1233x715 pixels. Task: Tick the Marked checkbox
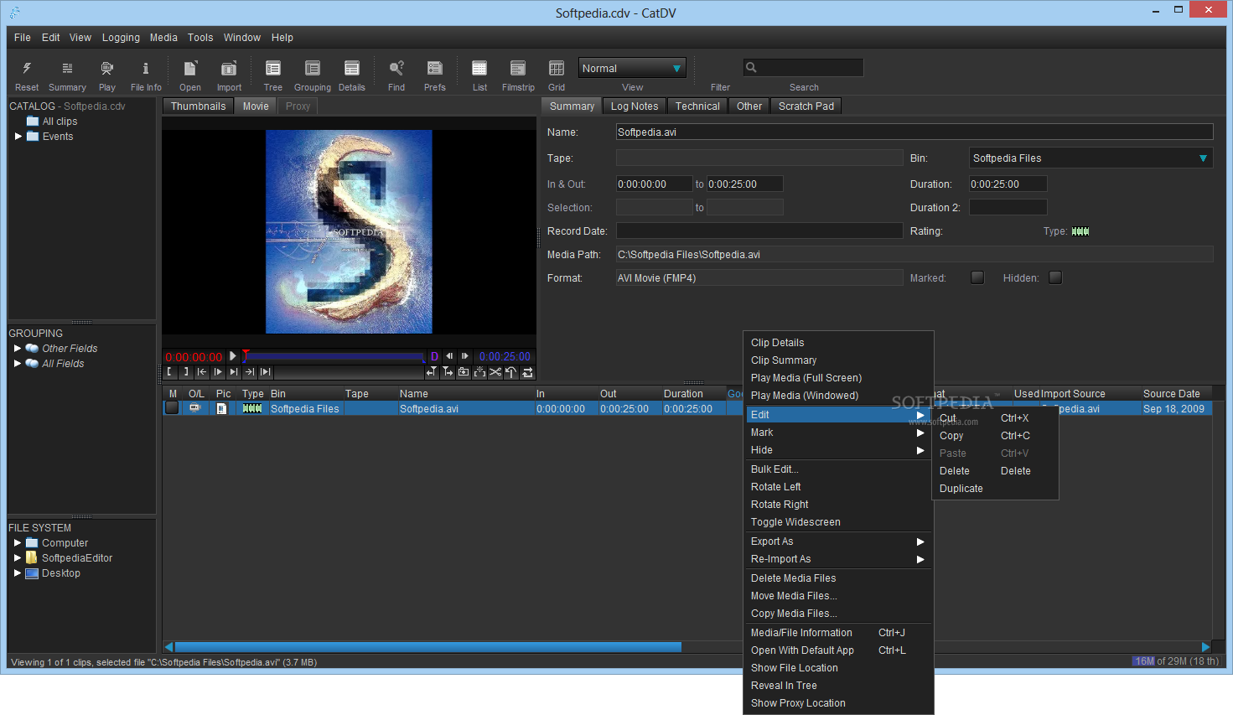tap(977, 277)
